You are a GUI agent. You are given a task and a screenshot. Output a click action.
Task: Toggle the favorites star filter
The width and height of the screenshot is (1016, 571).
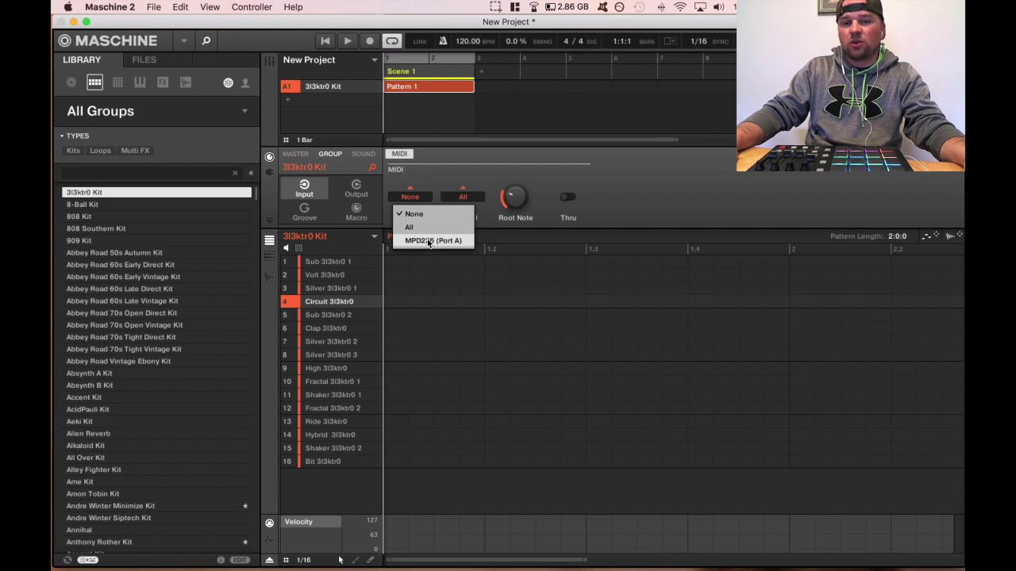click(251, 172)
